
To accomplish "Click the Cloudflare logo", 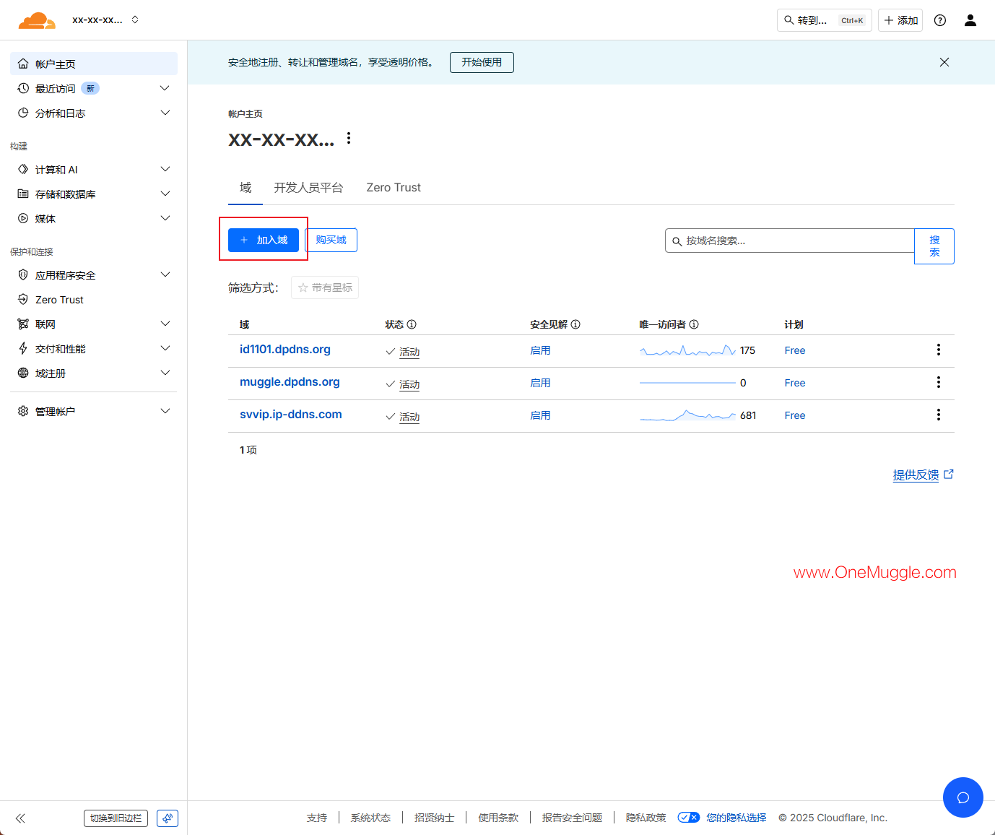I will point(37,20).
